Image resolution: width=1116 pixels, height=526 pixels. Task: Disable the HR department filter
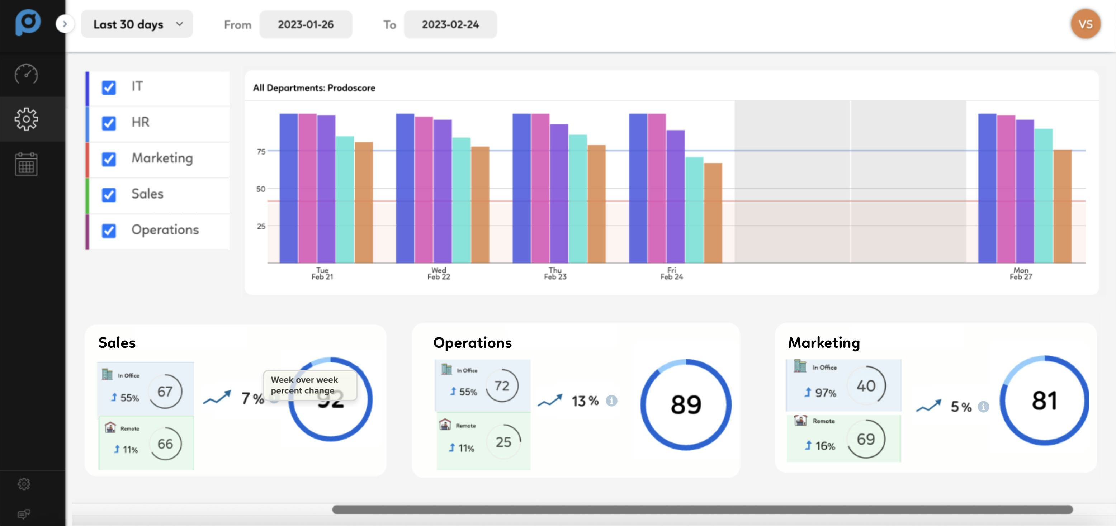point(109,123)
